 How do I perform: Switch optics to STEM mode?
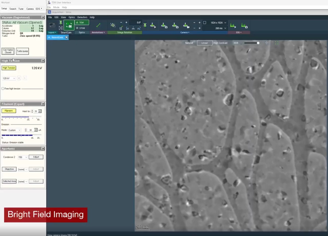82,28
